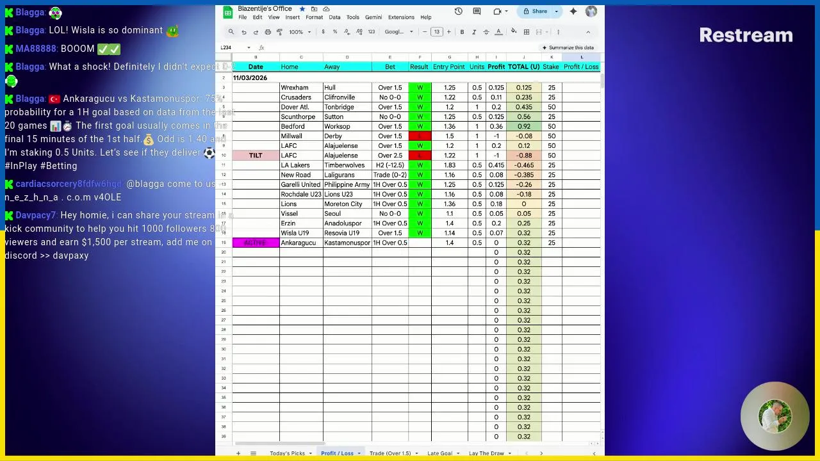The width and height of the screenshot is (820, 461).
Task: Open the Gemini sparkle side panel
Action: point(573,11)
